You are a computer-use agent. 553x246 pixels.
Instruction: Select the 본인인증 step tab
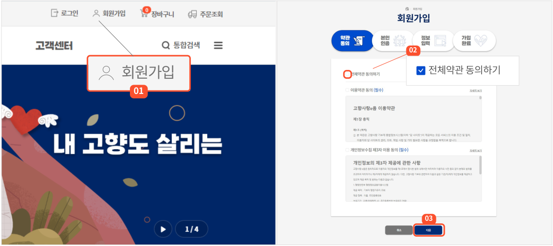[x=393, y=41]
